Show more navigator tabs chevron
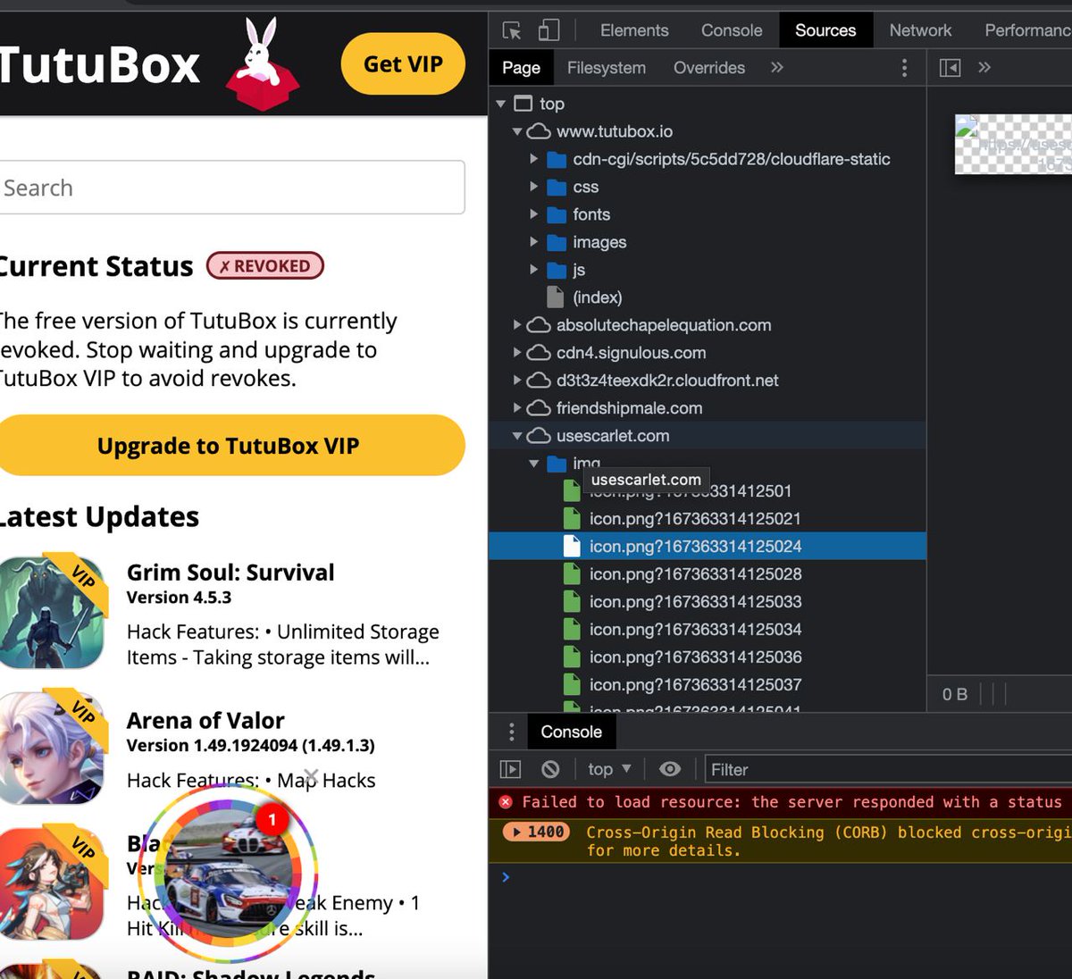 [x=777, y=67]
